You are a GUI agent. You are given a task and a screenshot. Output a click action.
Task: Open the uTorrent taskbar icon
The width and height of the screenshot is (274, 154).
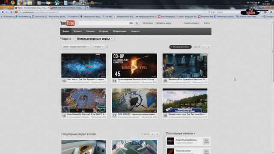point(57,3)
